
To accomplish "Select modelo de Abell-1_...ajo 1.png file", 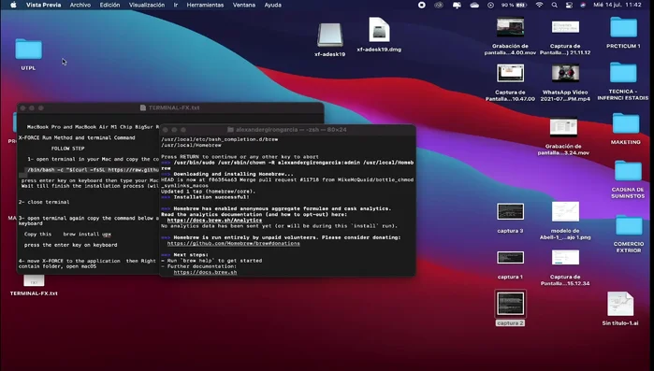I will click(x=565, y=211).
